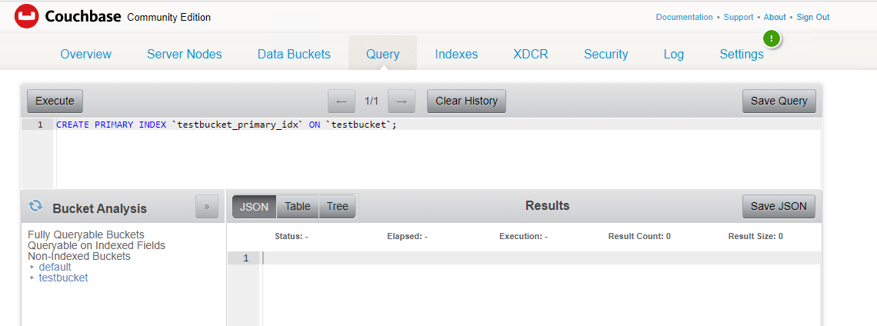Open the Server Nodes tab
The height and width of the screenshot is (326, 877).
[x=185, y=55]
